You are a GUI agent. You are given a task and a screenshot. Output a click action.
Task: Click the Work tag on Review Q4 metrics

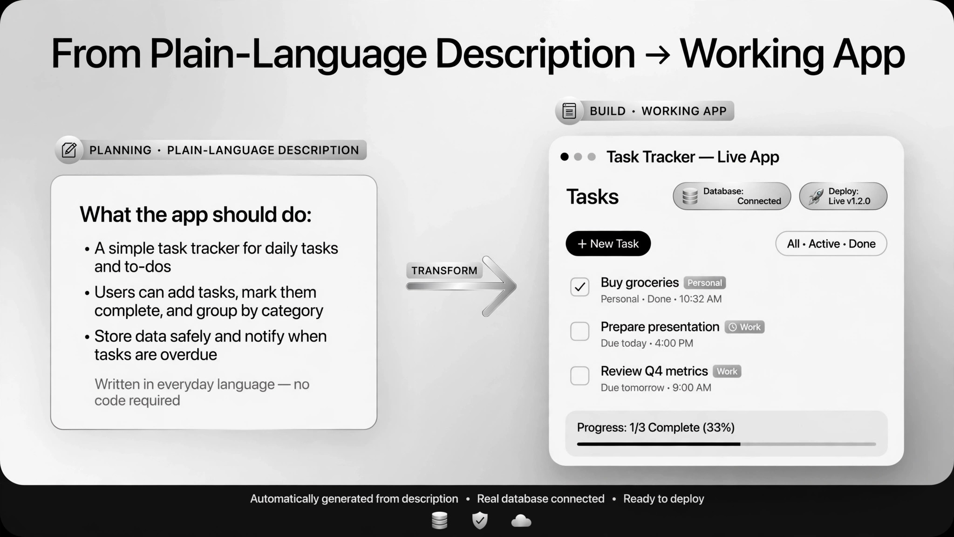tap(727, 372)
